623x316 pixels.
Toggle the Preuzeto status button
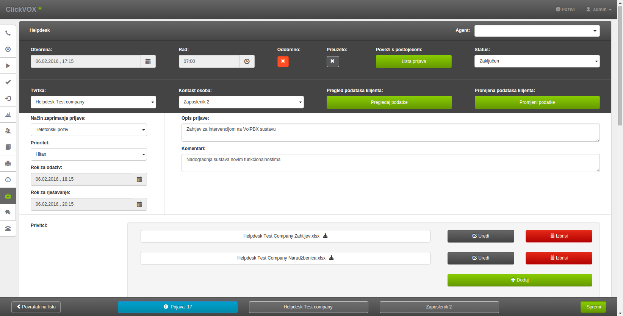pos(333,61)
